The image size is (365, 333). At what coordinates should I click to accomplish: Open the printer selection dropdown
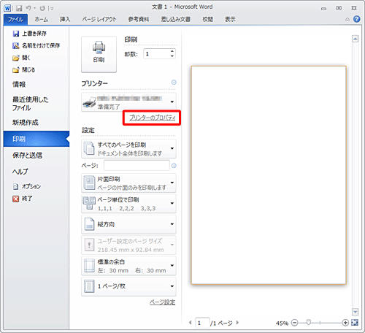[x=128, y=102]
